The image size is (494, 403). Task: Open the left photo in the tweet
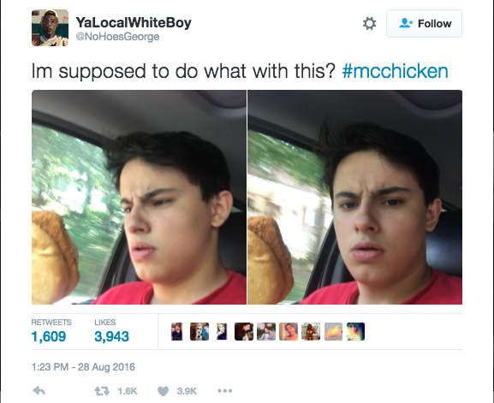pyautogui.click(x=139, y=197)
